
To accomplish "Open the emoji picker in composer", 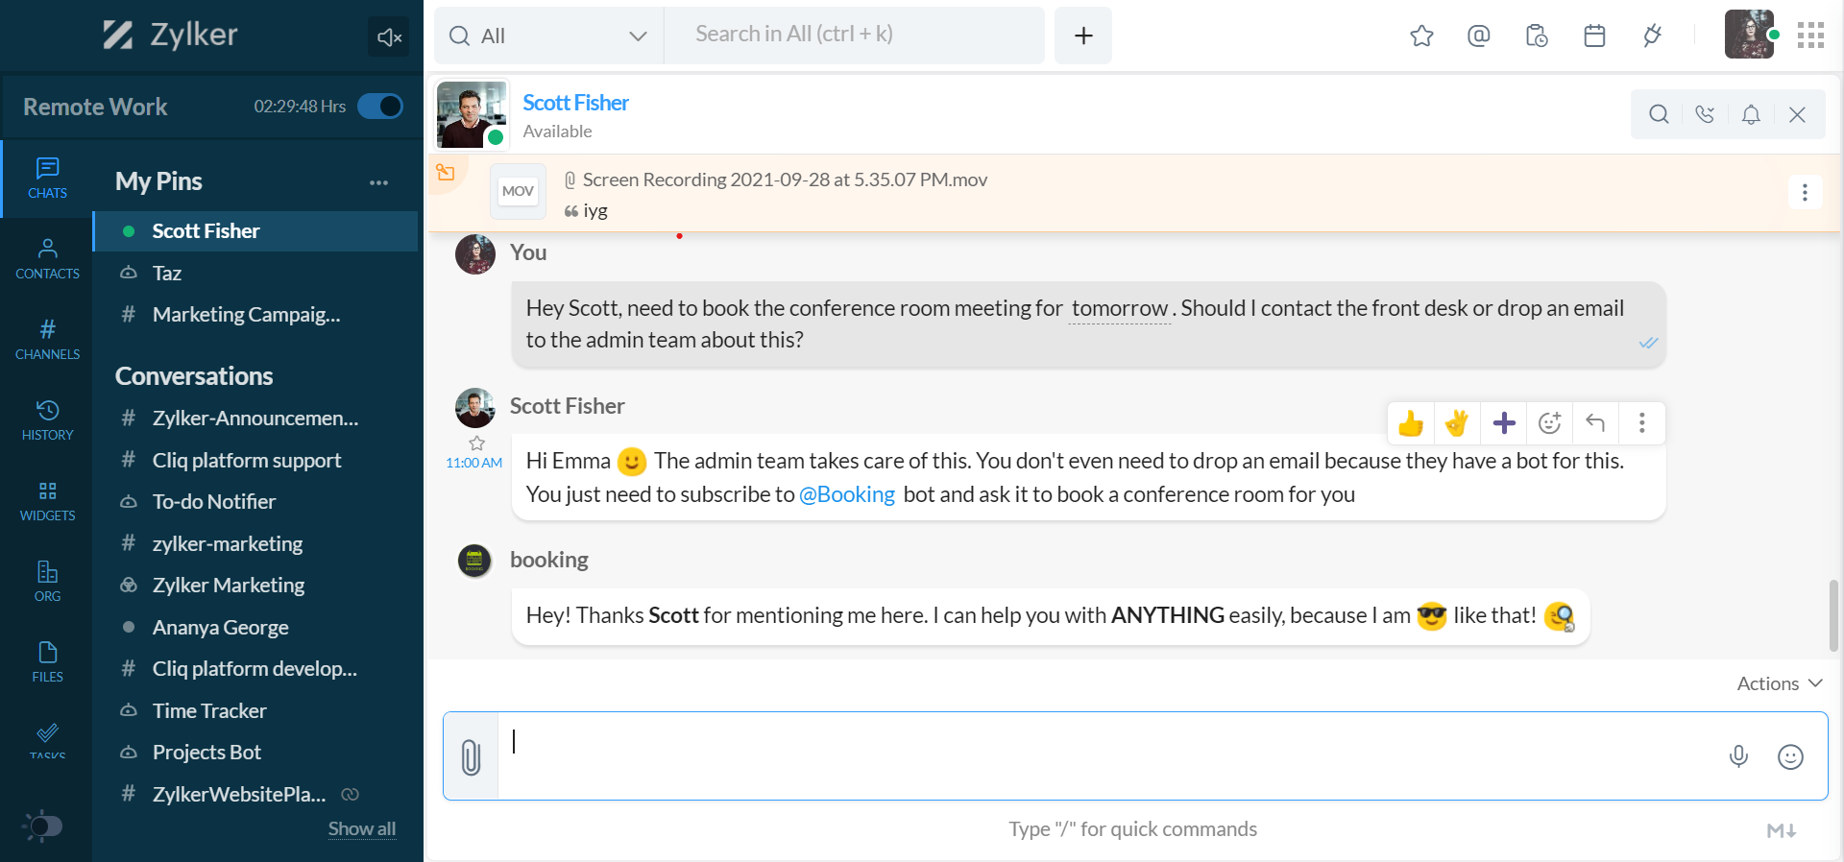I will pyautogui.click(x=1790, y=756).
